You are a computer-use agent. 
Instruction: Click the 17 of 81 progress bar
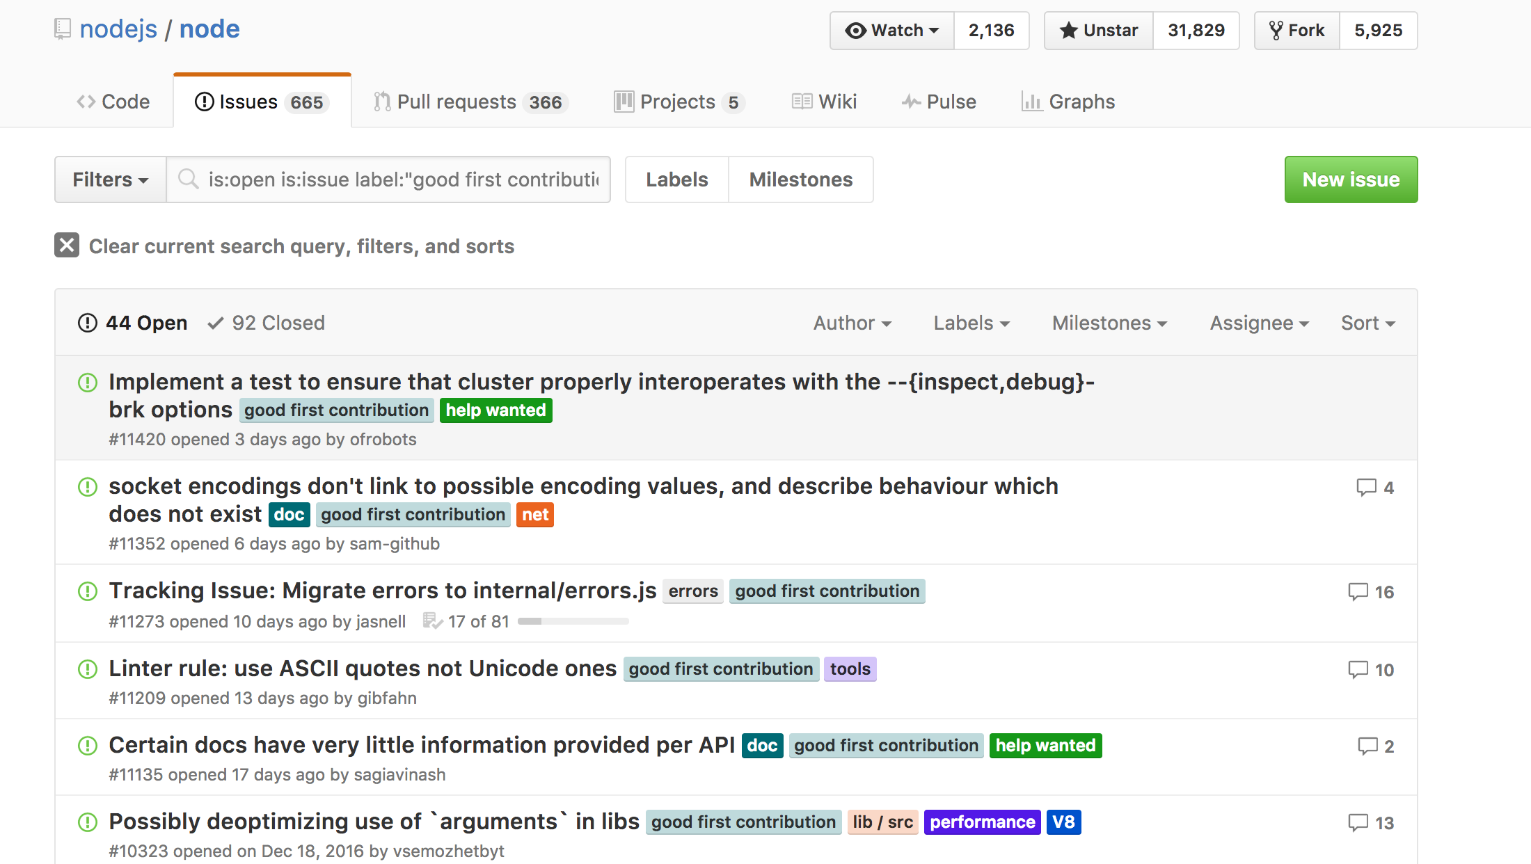point(573,621)
